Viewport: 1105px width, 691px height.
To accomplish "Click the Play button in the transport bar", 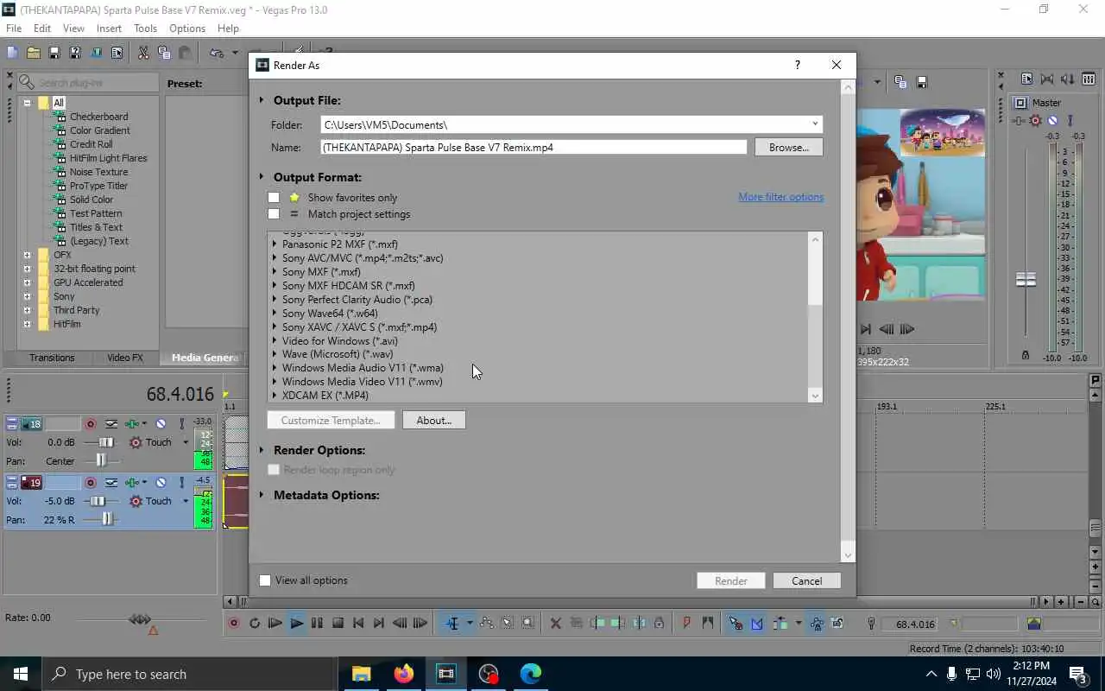I will [x=296, y=623].
